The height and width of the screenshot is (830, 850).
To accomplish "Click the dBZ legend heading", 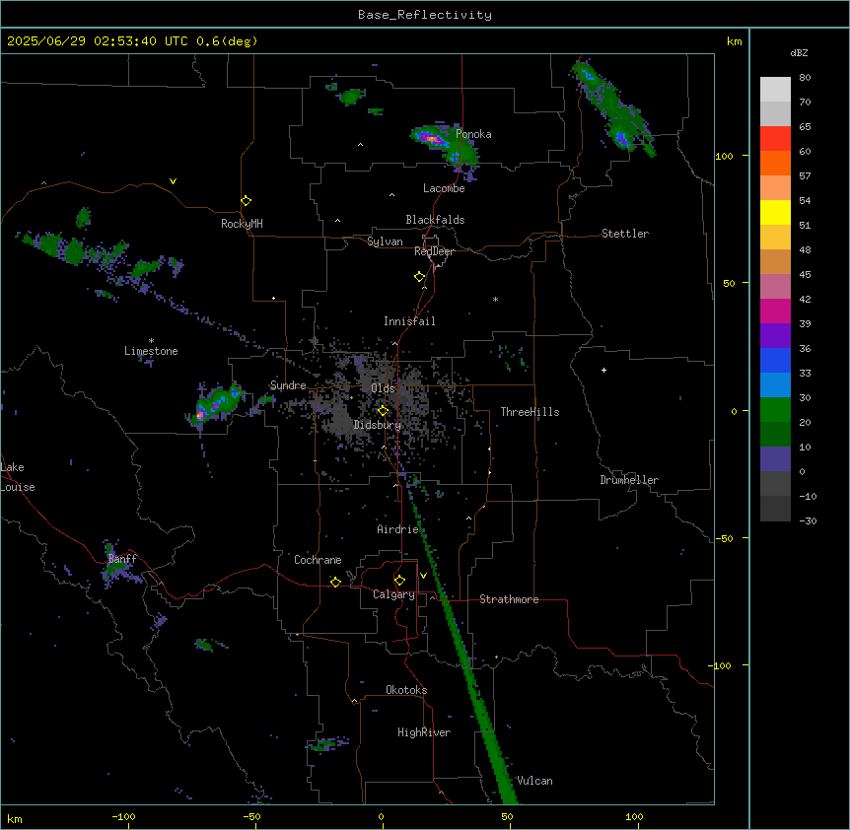I will (799, 52).
